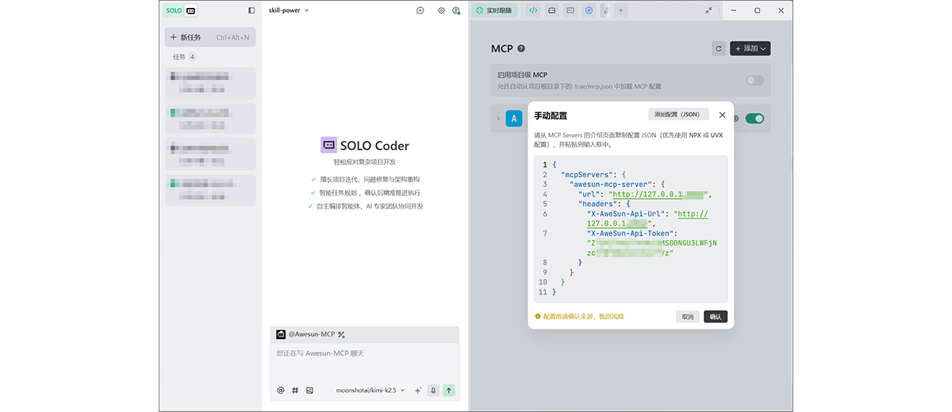This screenshot has width=952, height=412.
Task: Click the 原始配置 (JSON) button
Action: point(678,114)
